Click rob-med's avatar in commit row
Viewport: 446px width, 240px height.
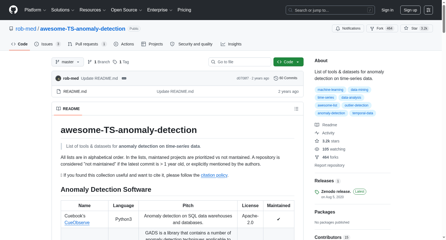tap(58, 78)
